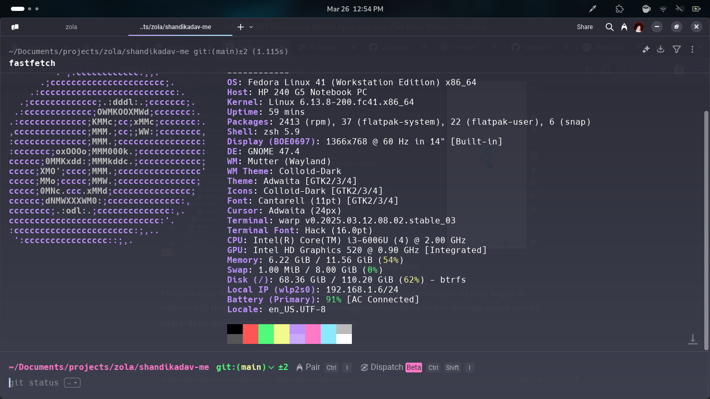The height and width of the screenshot is (399, 710).
Task: Filter the block output with funnel icon
Action: (676, 49)
